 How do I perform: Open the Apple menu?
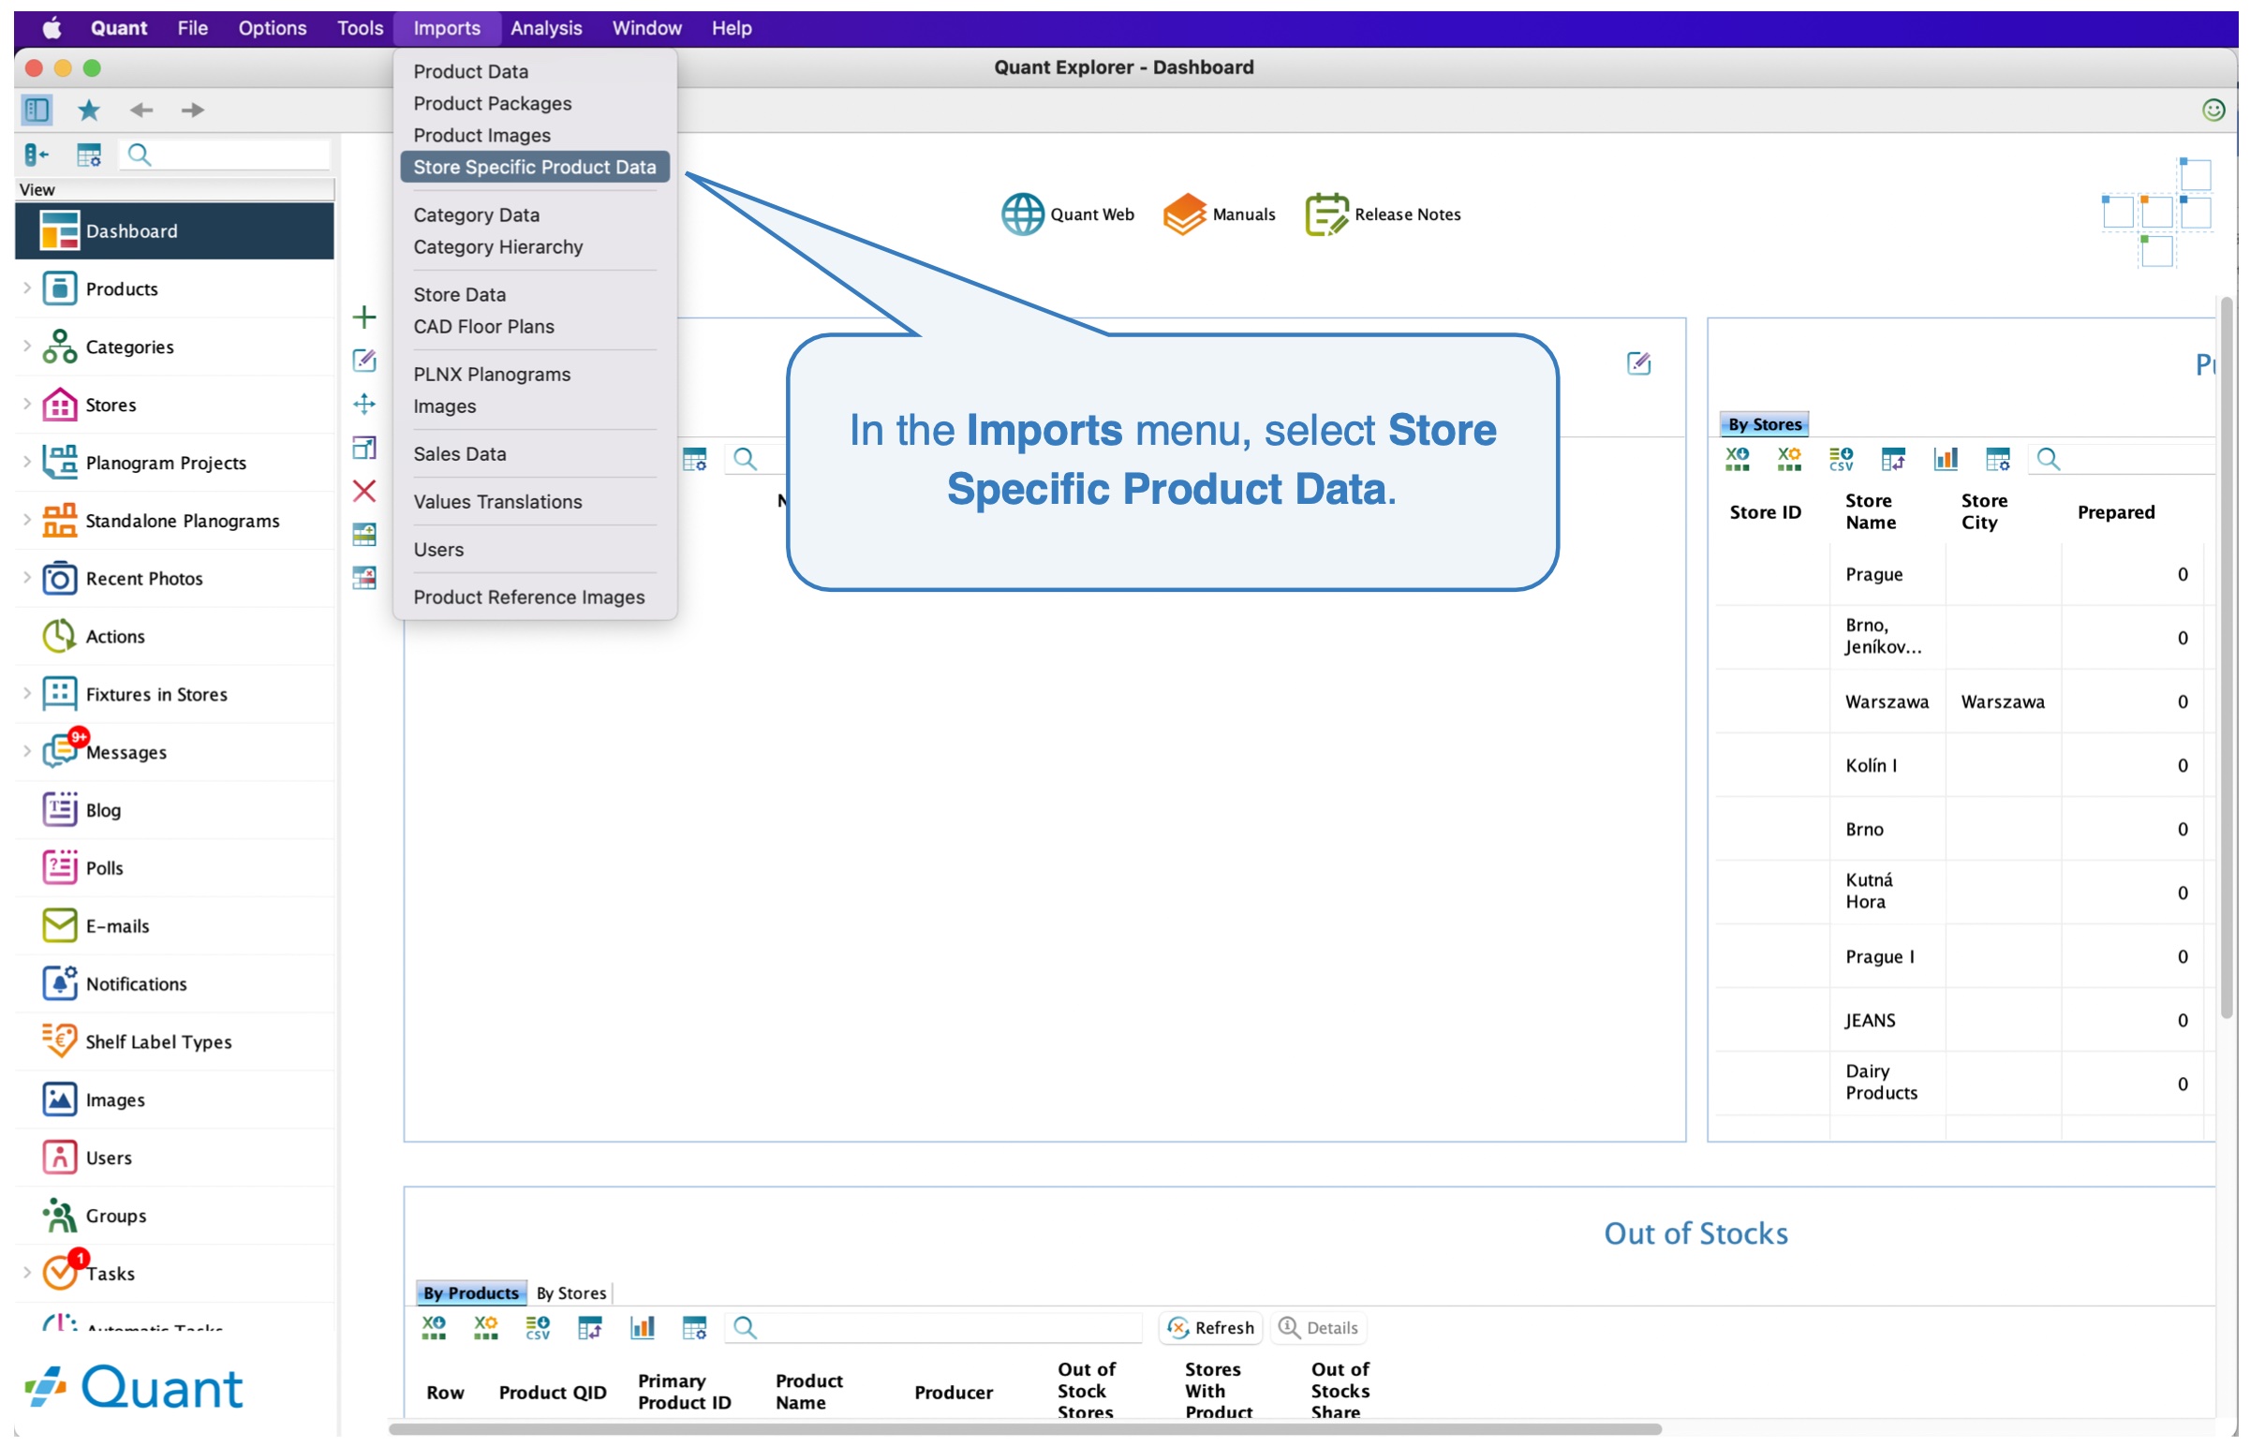click(52, 28)
